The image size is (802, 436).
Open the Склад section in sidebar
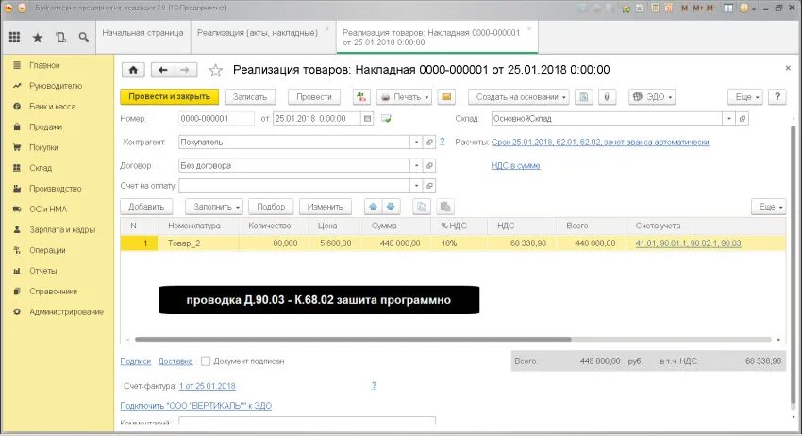pos(41,168)
